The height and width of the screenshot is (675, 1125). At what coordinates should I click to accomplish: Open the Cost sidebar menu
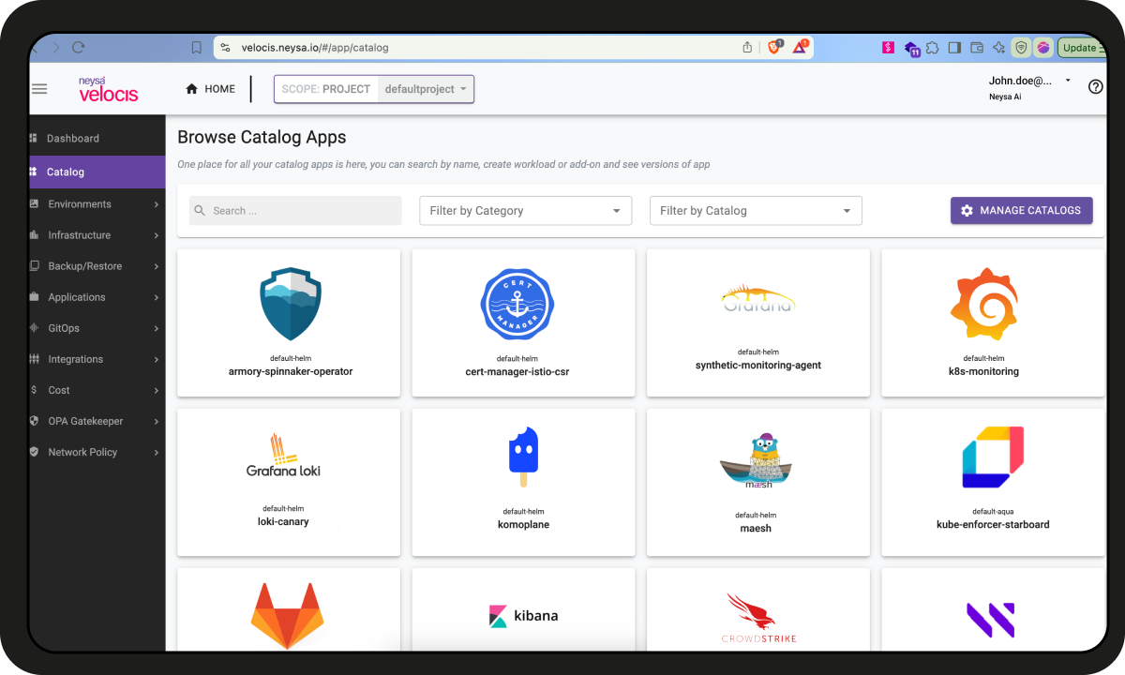[x=97, y=390]
